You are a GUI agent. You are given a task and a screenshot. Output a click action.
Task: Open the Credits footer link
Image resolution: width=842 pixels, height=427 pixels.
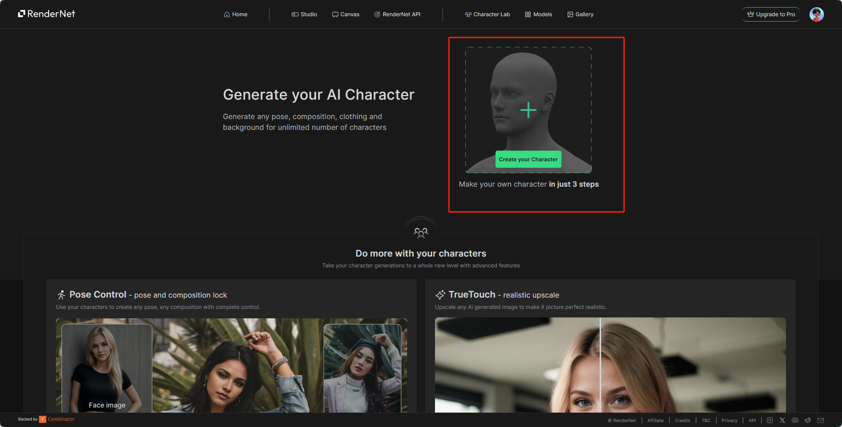[683, 420]
